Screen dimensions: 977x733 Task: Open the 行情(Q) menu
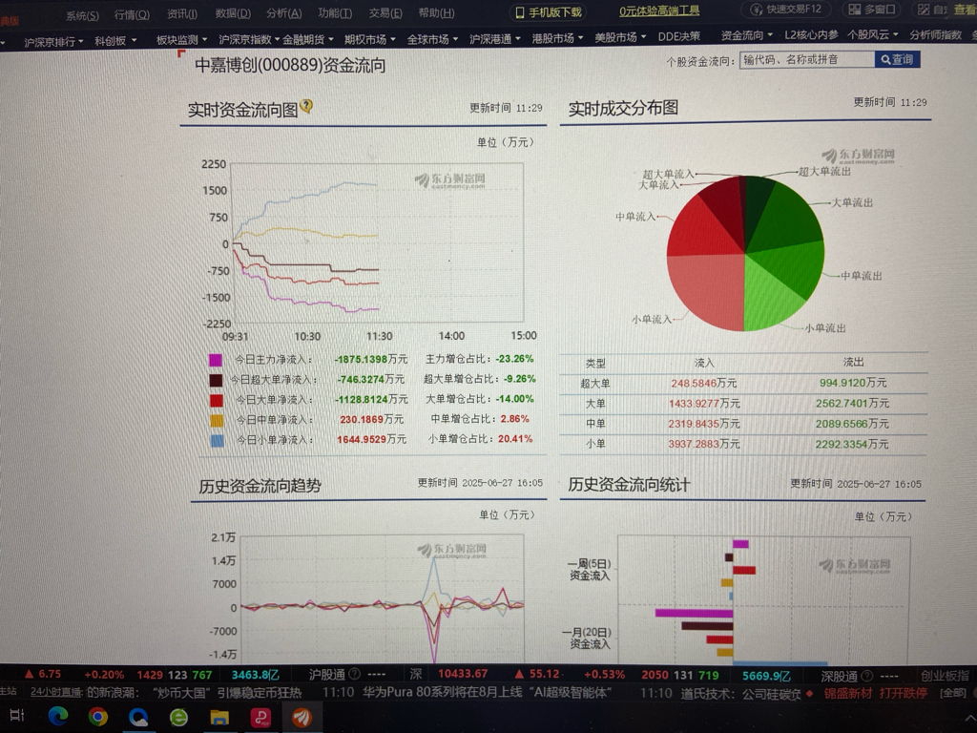132,15
